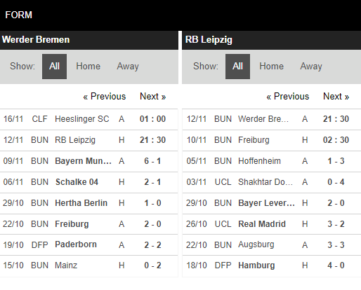The width and height of the screenshot is (361, 290).
Task: Open Bayern Munich 6 - 1 match
Action: [89, 161]
